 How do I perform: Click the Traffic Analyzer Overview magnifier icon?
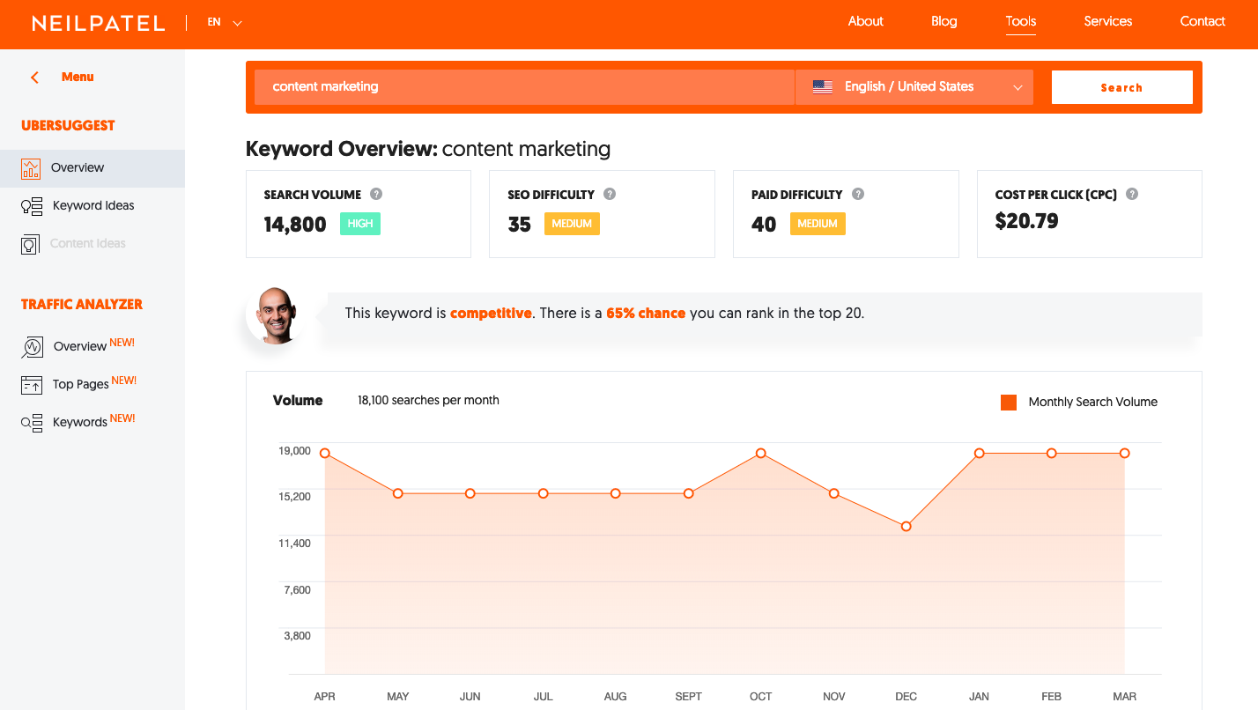coord(32,347)
